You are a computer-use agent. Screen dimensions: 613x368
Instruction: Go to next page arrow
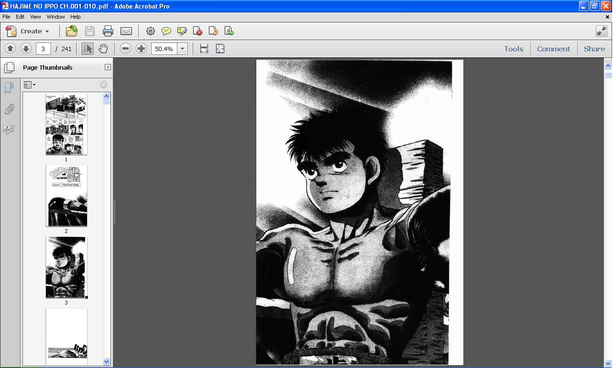[x=26, y=49]
